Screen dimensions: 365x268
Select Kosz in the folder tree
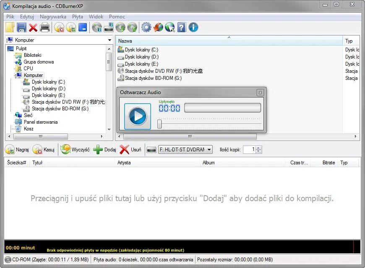click(29, 129)
